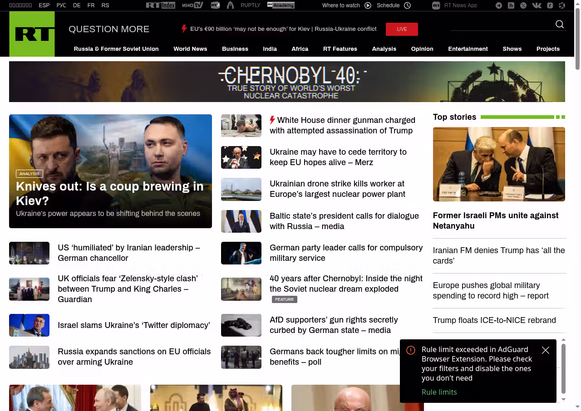This screenshot has height=411, width=581.
Task: Open RT's Telegram channel icon
Action: tap(499, 5)
